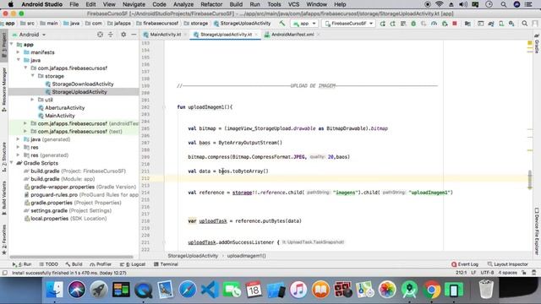Click the uploadImagem1() breadcrumb below the editor

[246, 256]
